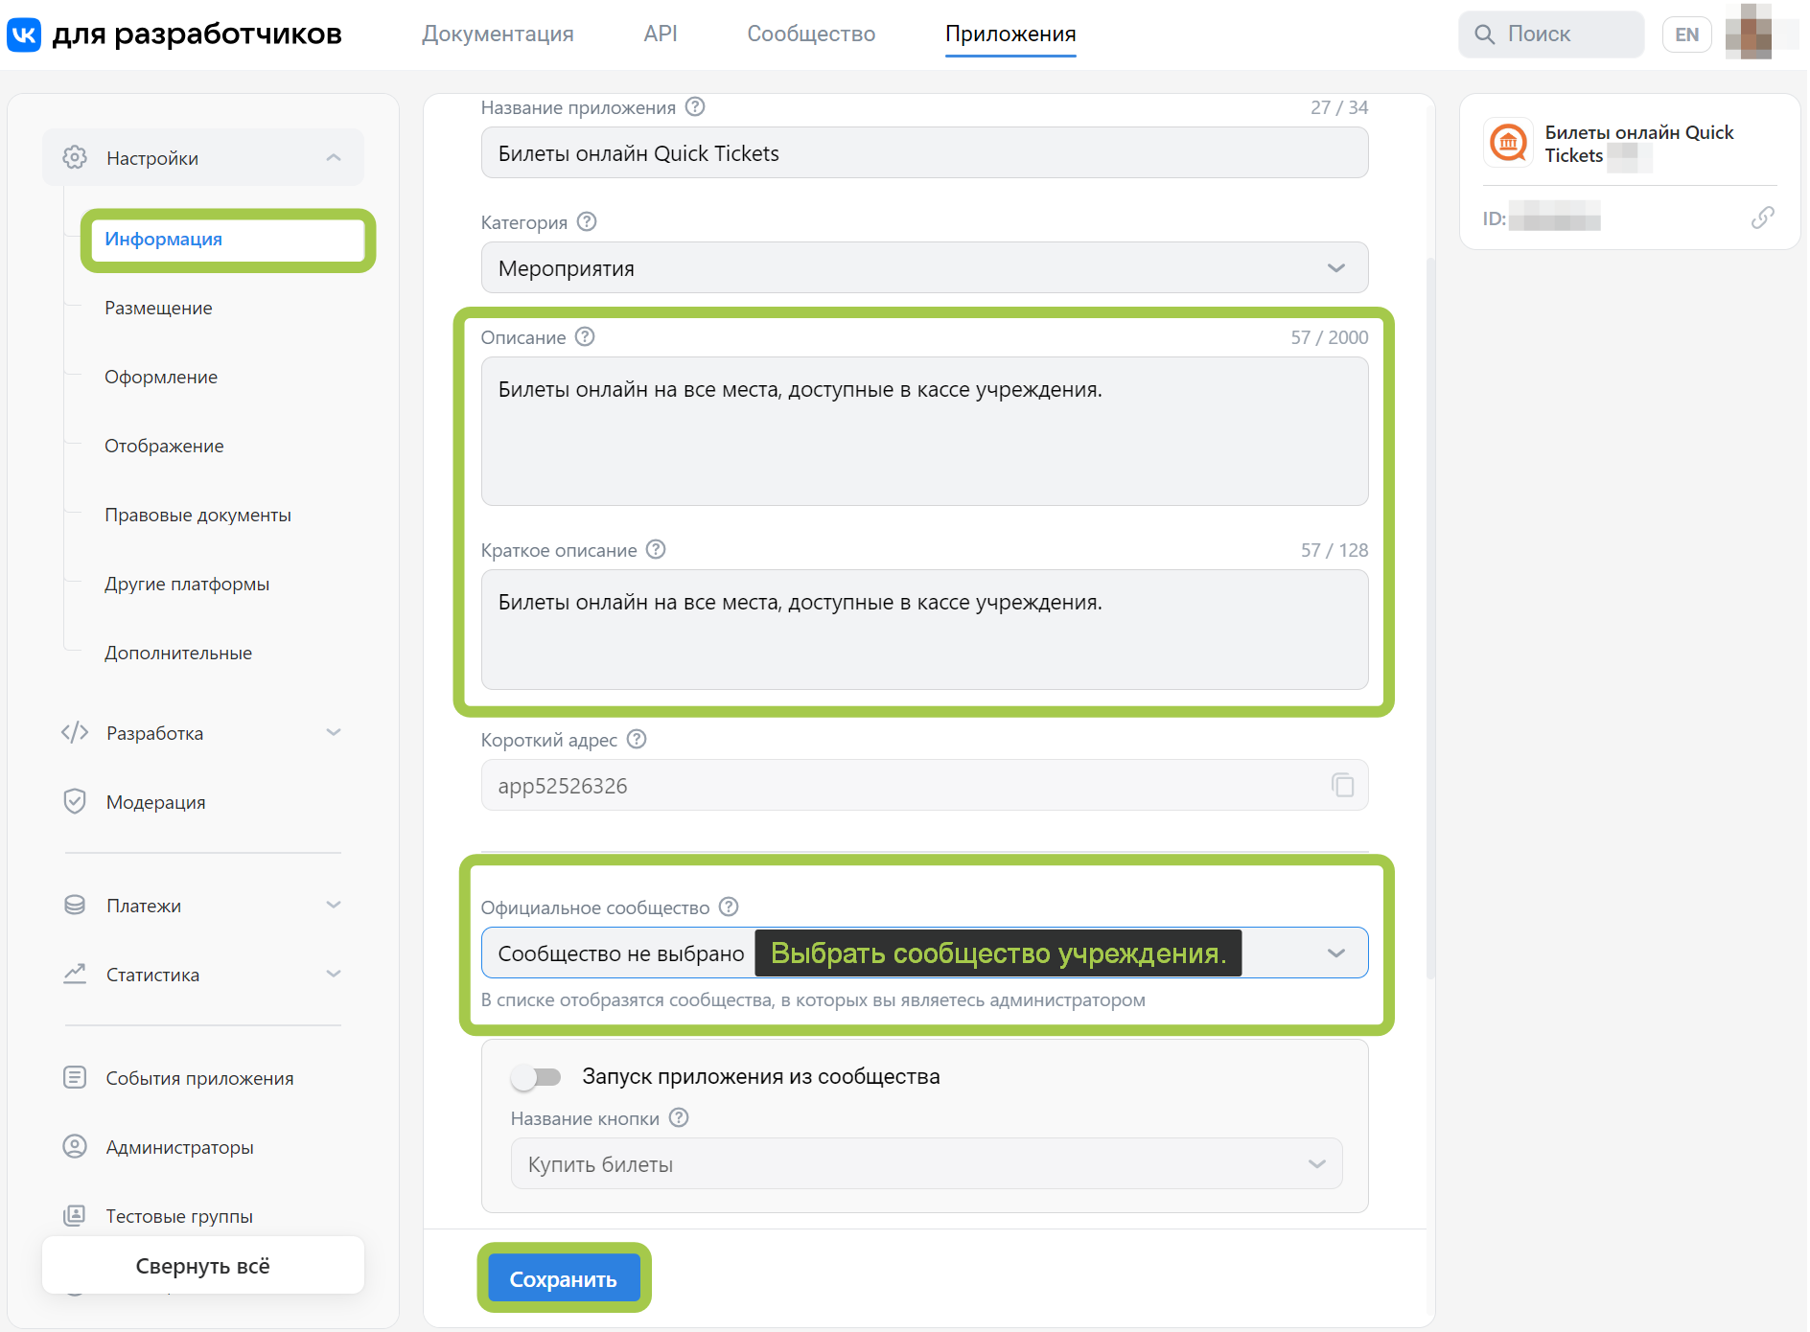The image size is (1810, 1332).
Task: Click the для разработчиков header title
Action: (x=197, y=34)
